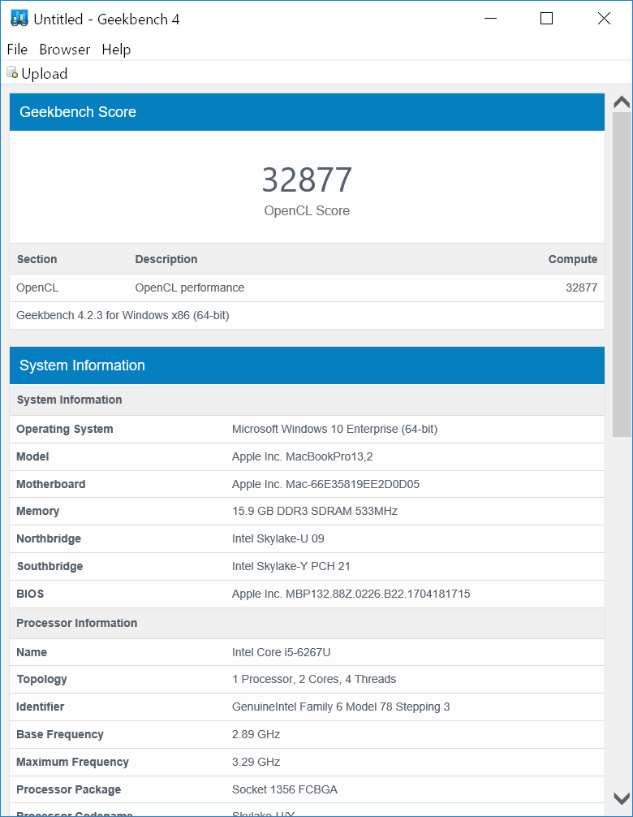Click 'Apple Inc. MacBookPro13,2' model value
The image size is (633, 817).
[x=303, y=456]
